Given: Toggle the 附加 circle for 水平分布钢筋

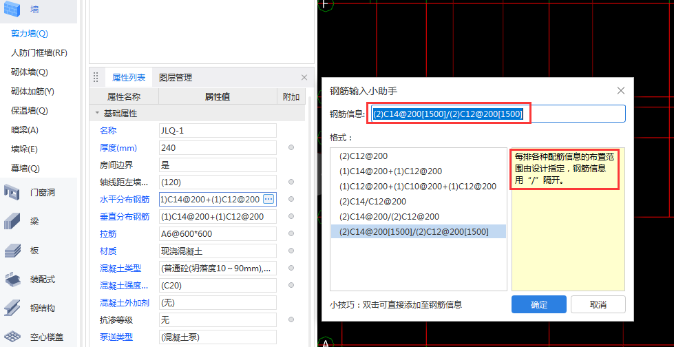Looking at the screenshot, I should coord(291,199).
